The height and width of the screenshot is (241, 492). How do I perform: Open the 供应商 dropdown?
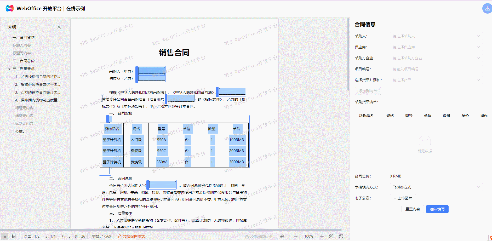(x=436, y=47)
